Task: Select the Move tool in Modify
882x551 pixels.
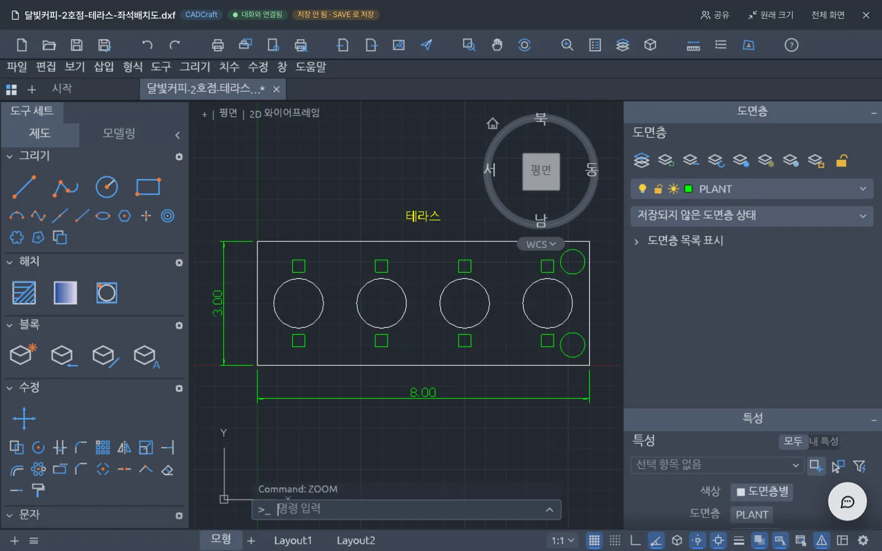Action: tap(24, 418)
